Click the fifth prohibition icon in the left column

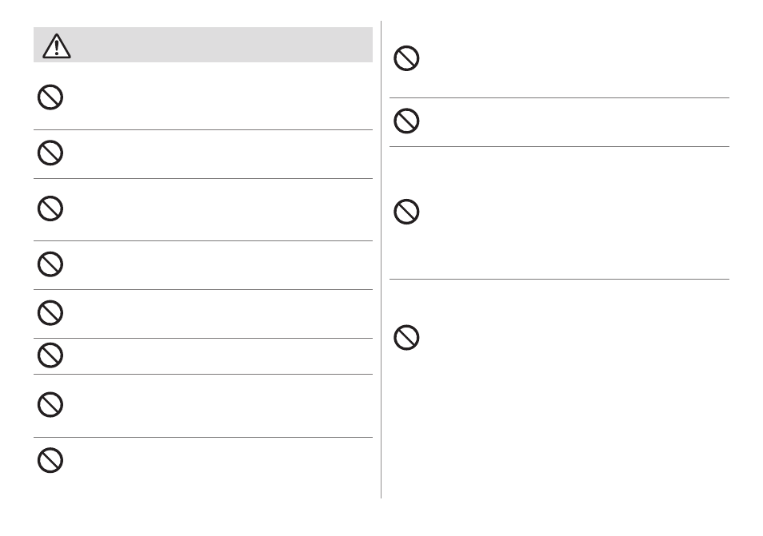coord(50,312)
